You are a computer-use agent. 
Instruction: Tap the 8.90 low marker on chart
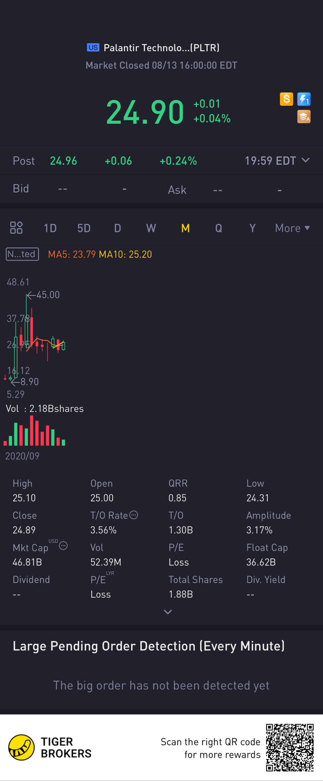pos(25,382)
